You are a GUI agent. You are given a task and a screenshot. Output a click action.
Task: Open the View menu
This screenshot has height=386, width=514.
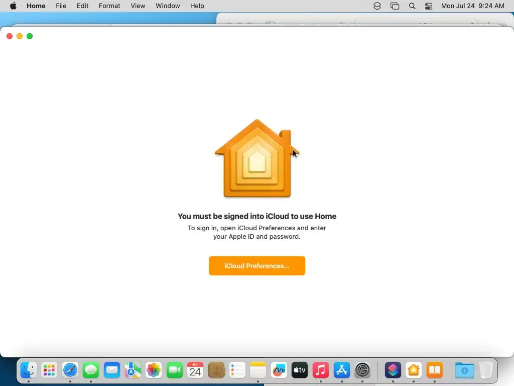(x=138, y=6)
